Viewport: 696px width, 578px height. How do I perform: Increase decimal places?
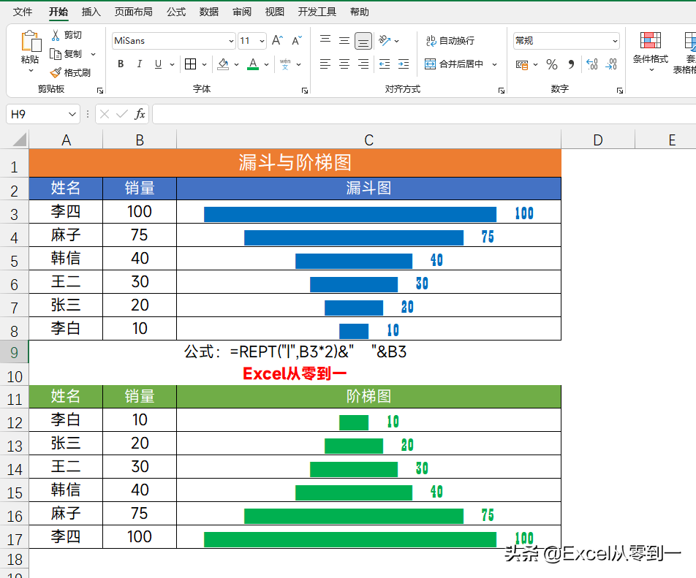[591, 65]
